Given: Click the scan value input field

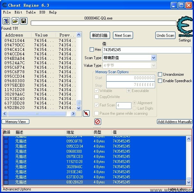Looking at the screenshot, I should tap(147, 50).
